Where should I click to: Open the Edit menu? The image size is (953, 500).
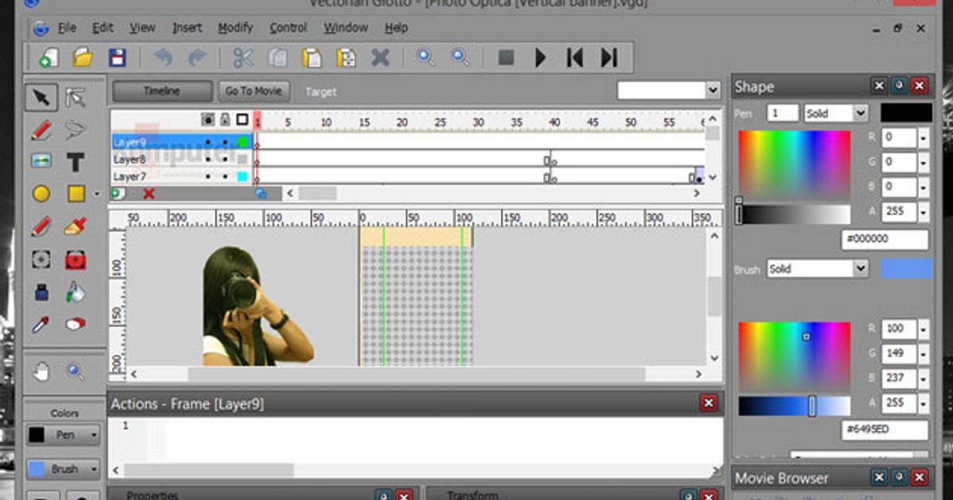(x=103, y=28)
